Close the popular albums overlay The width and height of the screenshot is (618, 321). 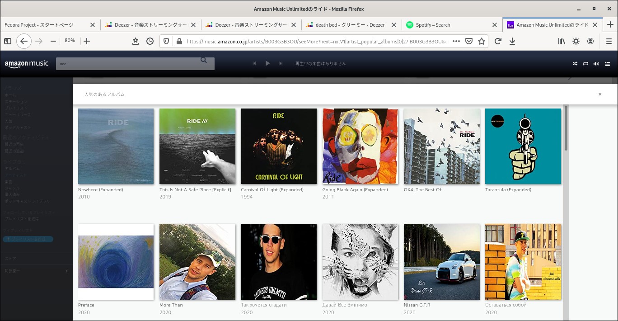(600, 94)
